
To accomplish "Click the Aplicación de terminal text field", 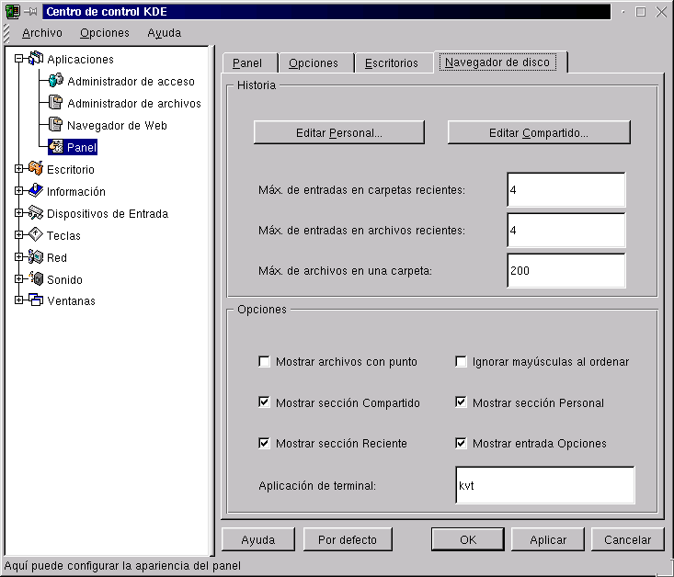I will click(x=544, y=485).
